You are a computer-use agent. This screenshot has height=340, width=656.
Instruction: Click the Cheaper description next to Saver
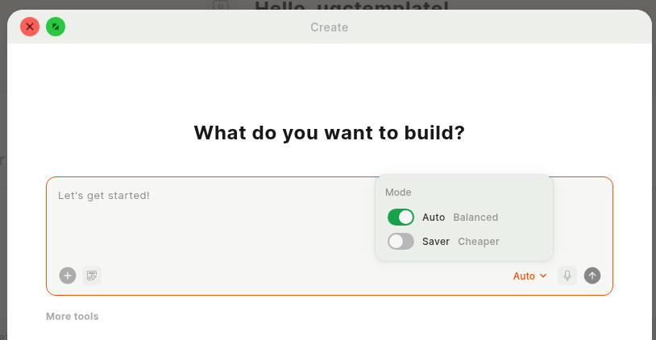pyautogui.click(x=479, y=242)
